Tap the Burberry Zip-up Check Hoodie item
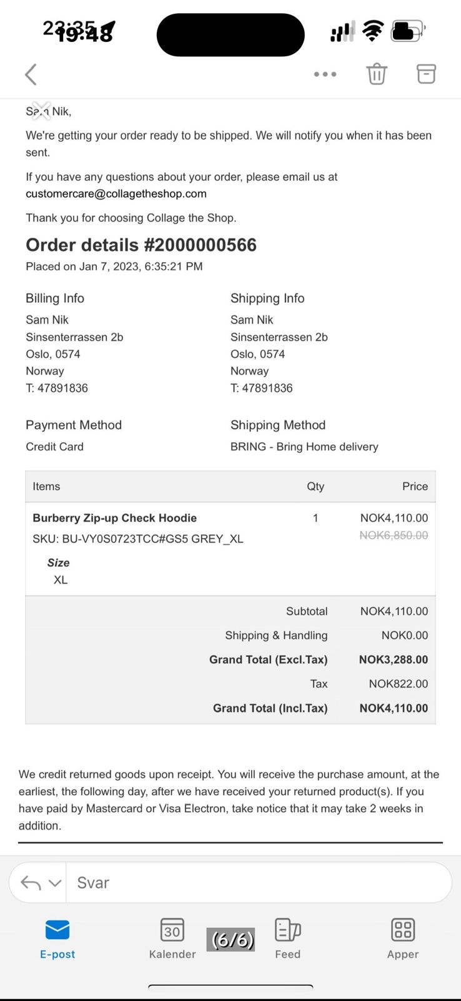Viewport: 461px width, 1001px height. (x=115, y=518)
